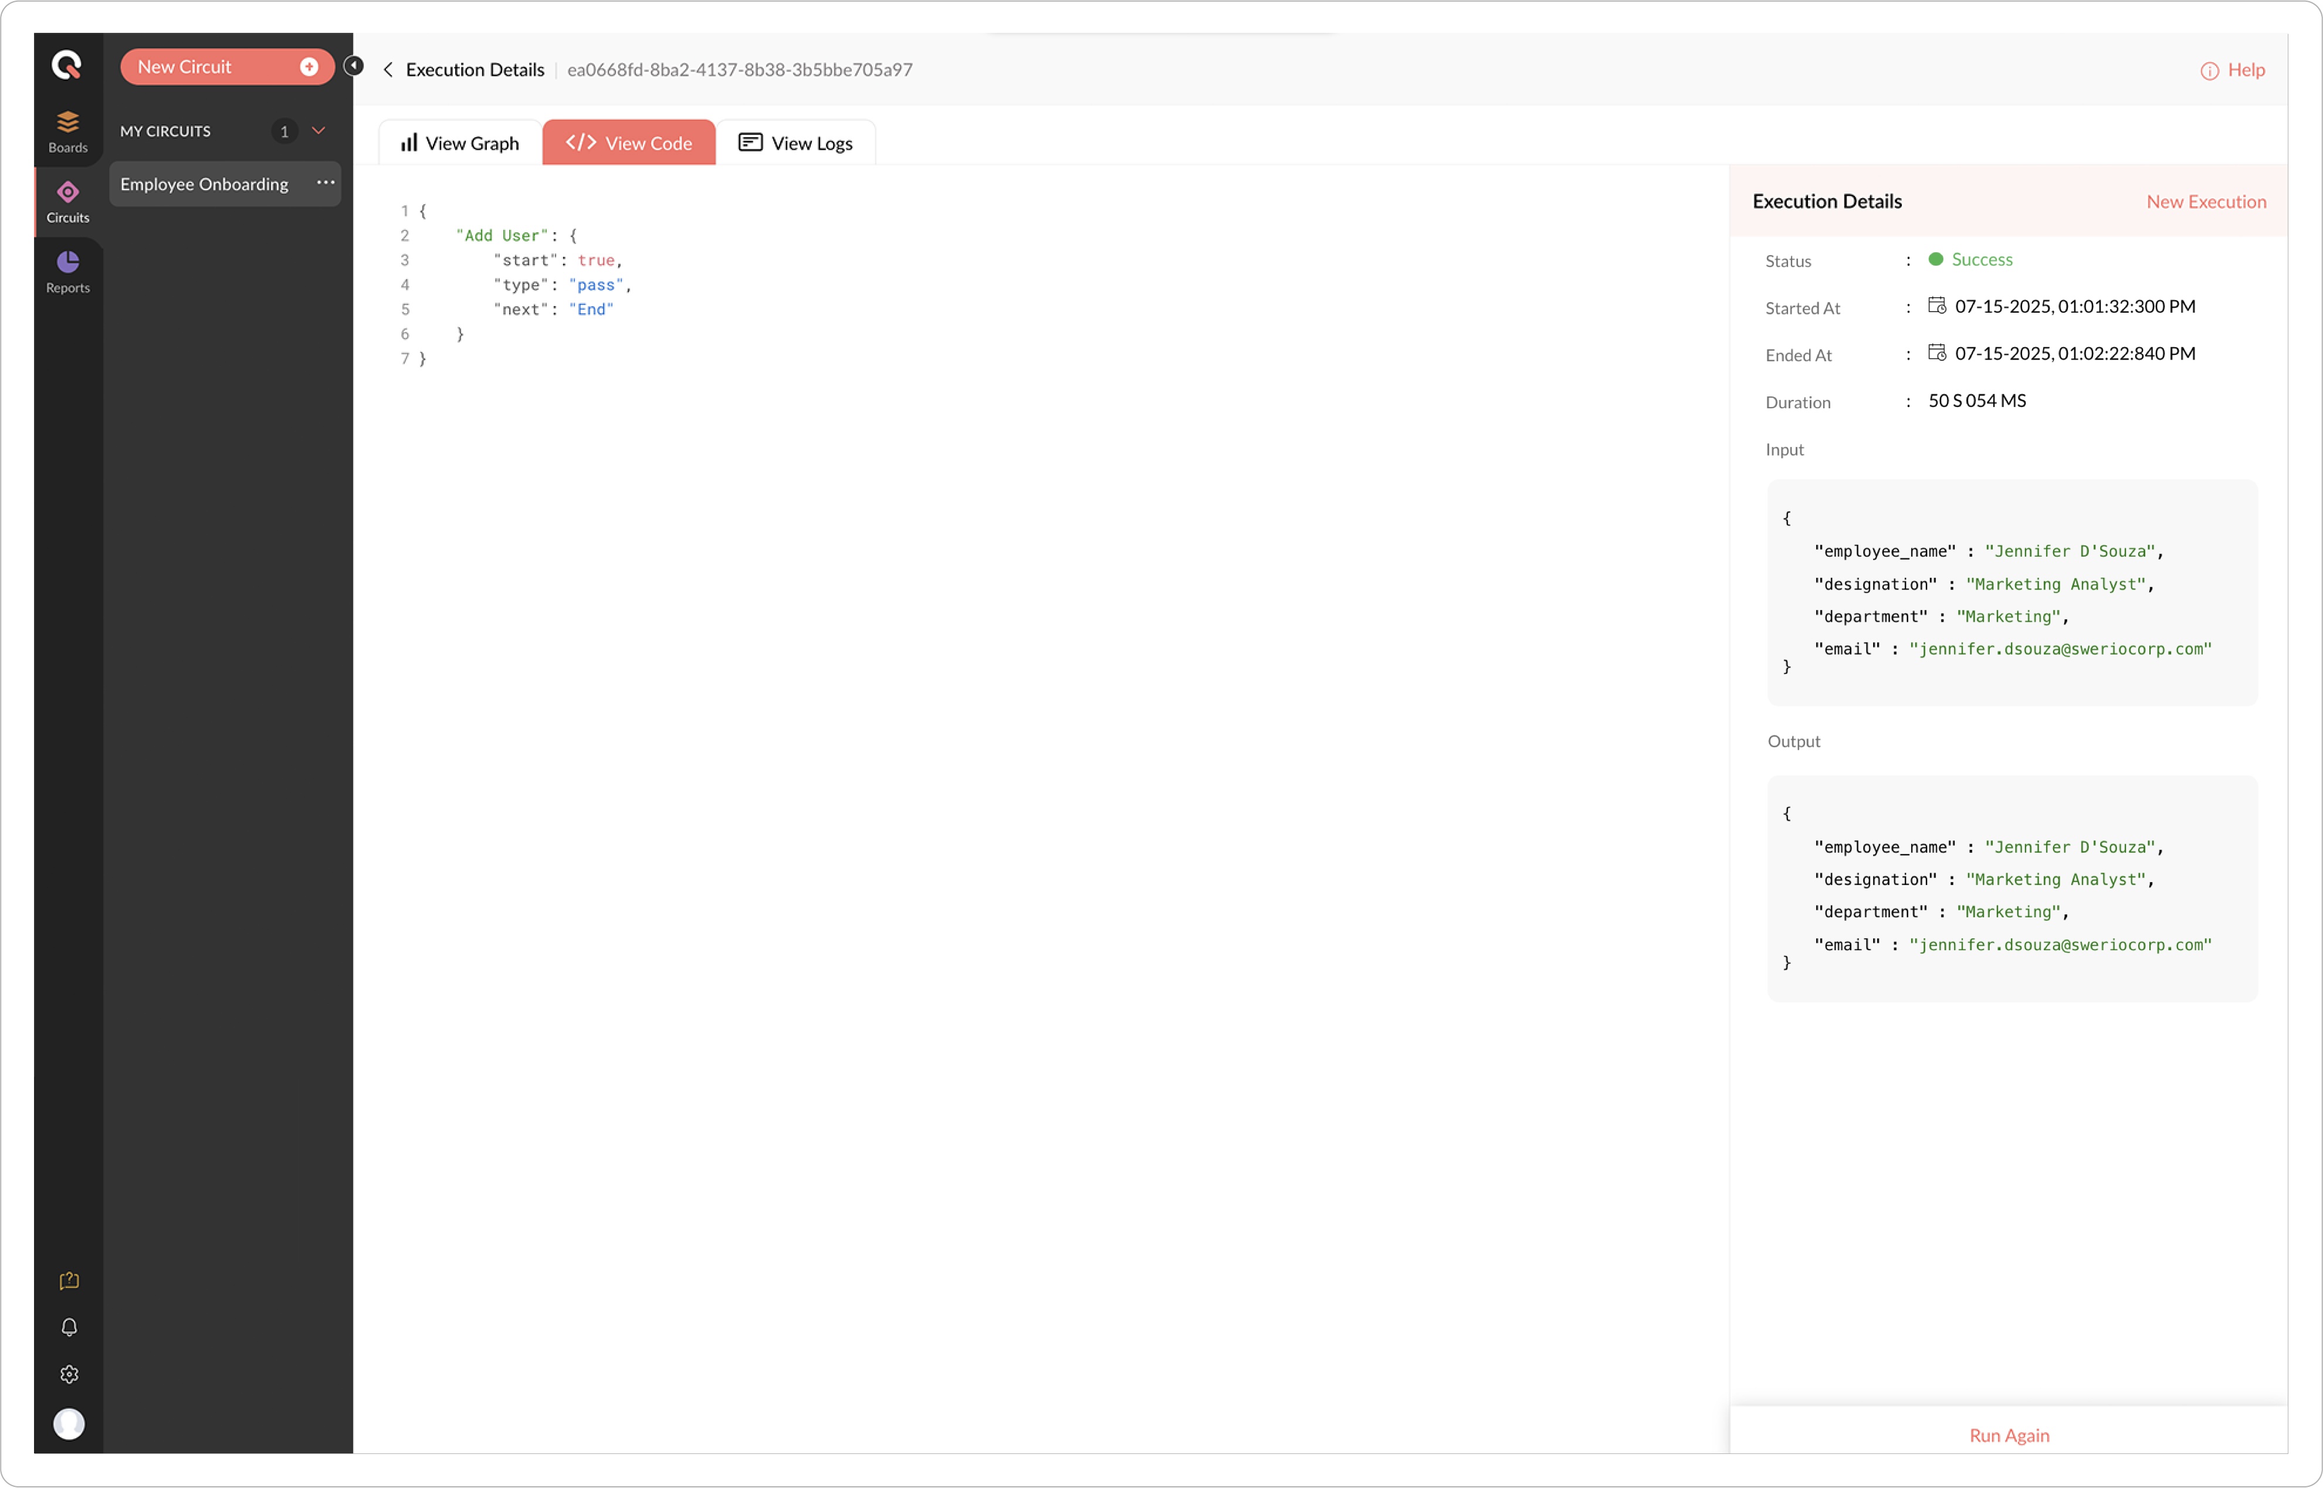
Task: Open Employee Onboarding more options menu
Action: (326, 182)
